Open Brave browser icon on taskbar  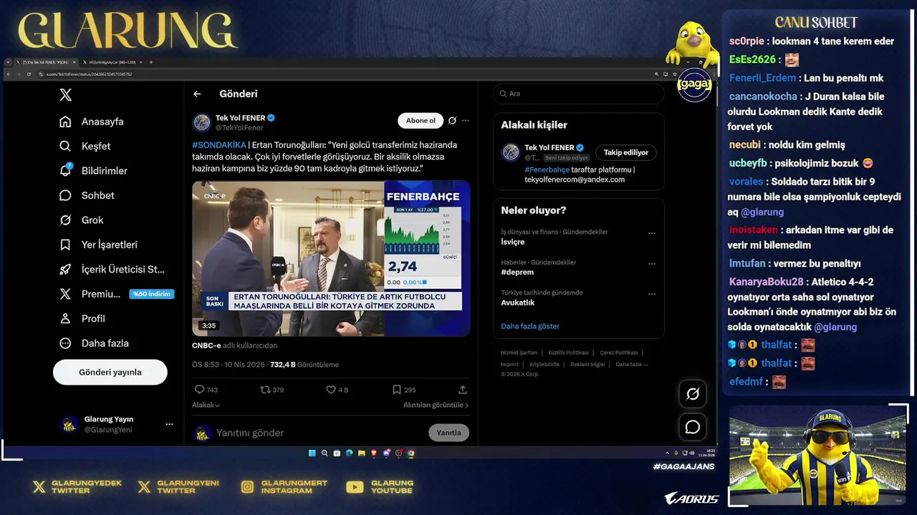(374, 453)
